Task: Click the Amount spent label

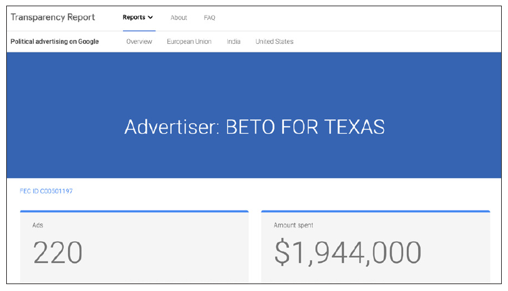Action: [x=293, y=225]
